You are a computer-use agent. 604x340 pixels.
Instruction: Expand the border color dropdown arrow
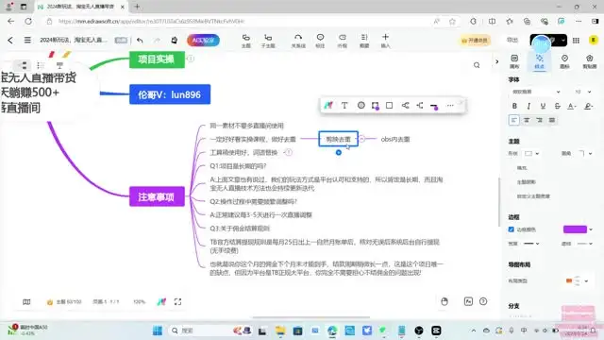[x=591, y=229]
